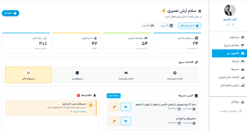Viewport: 247px width, 131px height.
Task: Click the orange icon in the مسیرهای بدون دانش‌آموز notice
Action: point(91,105)
